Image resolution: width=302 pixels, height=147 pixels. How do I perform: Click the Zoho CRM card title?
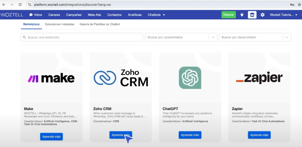tap(102, 109)
